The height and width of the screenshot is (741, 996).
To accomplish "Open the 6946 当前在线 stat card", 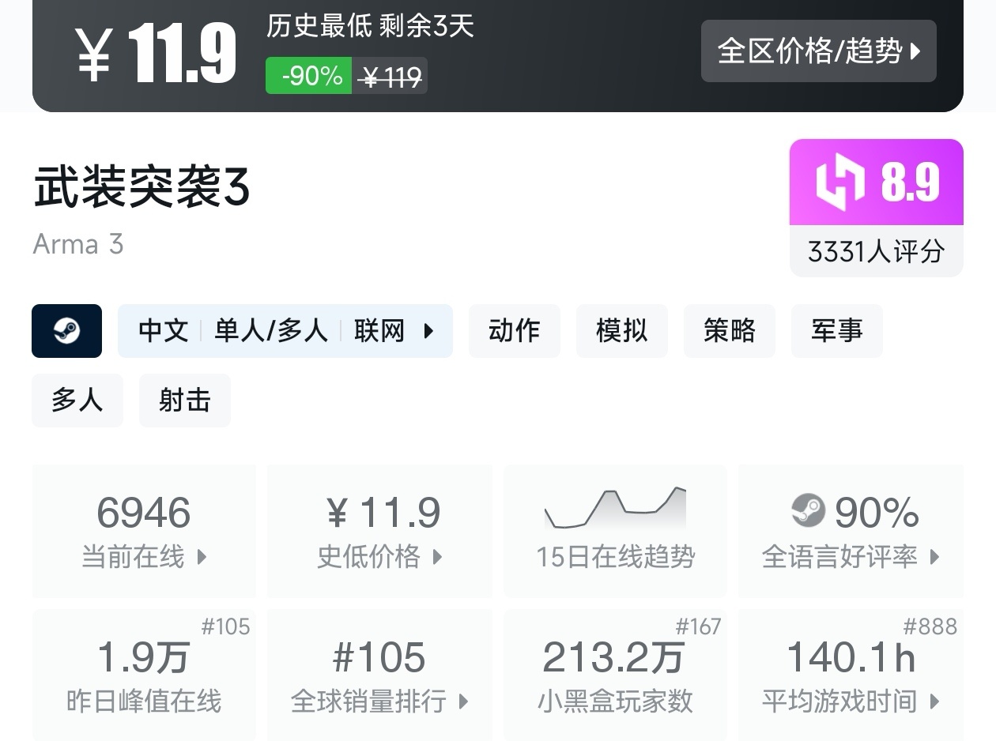I will coord(144,531).
